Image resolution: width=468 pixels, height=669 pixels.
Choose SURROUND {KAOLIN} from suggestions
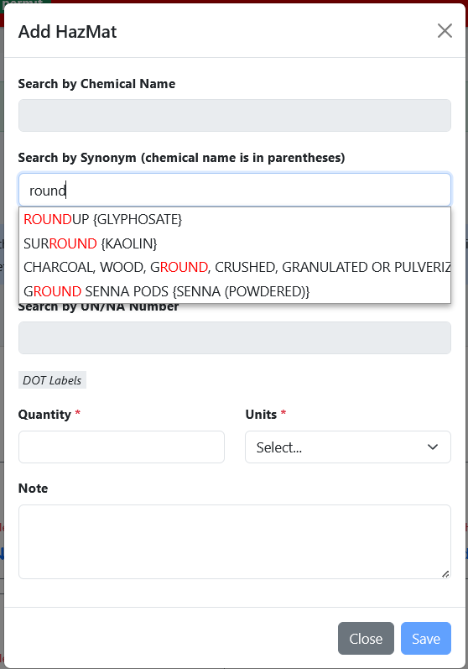pos(235,243)
